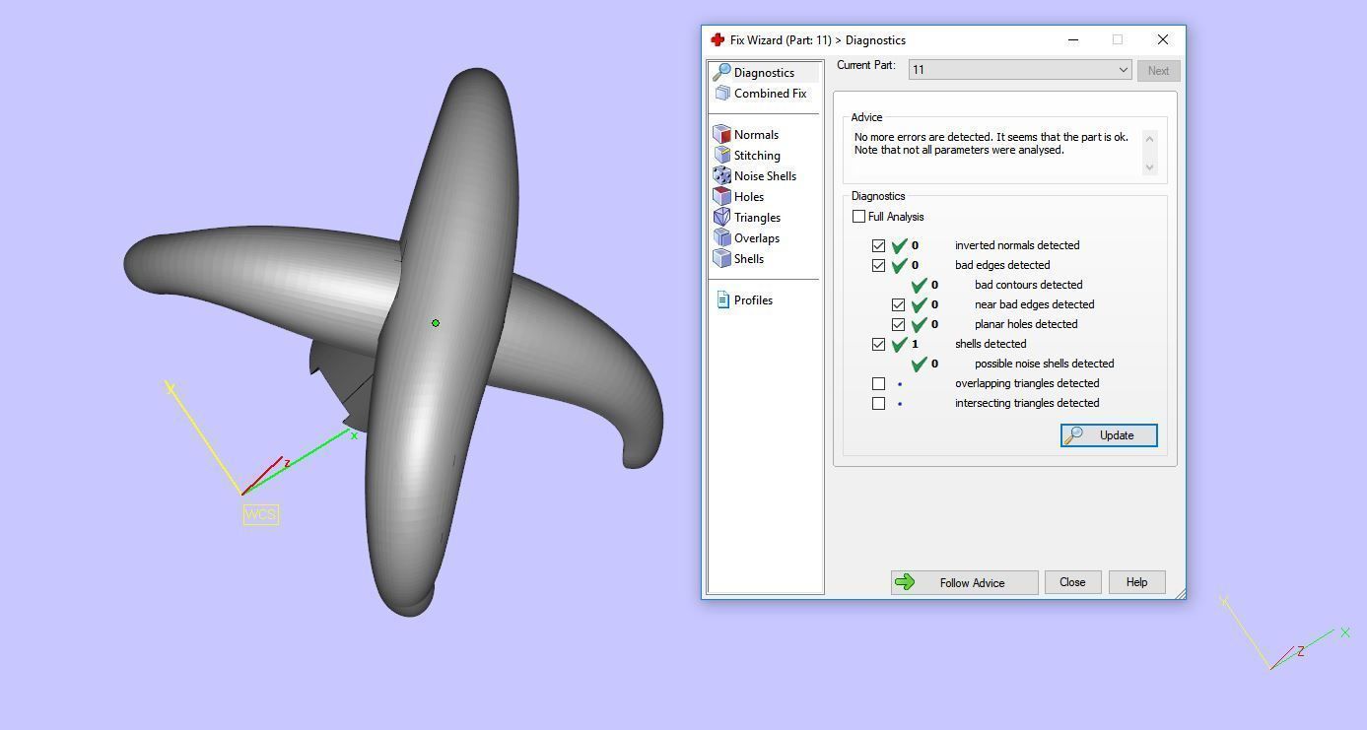The width and height of the screenshot is (1367, 730).
Task: Click Follow Advice button
Action: (964, 582)
